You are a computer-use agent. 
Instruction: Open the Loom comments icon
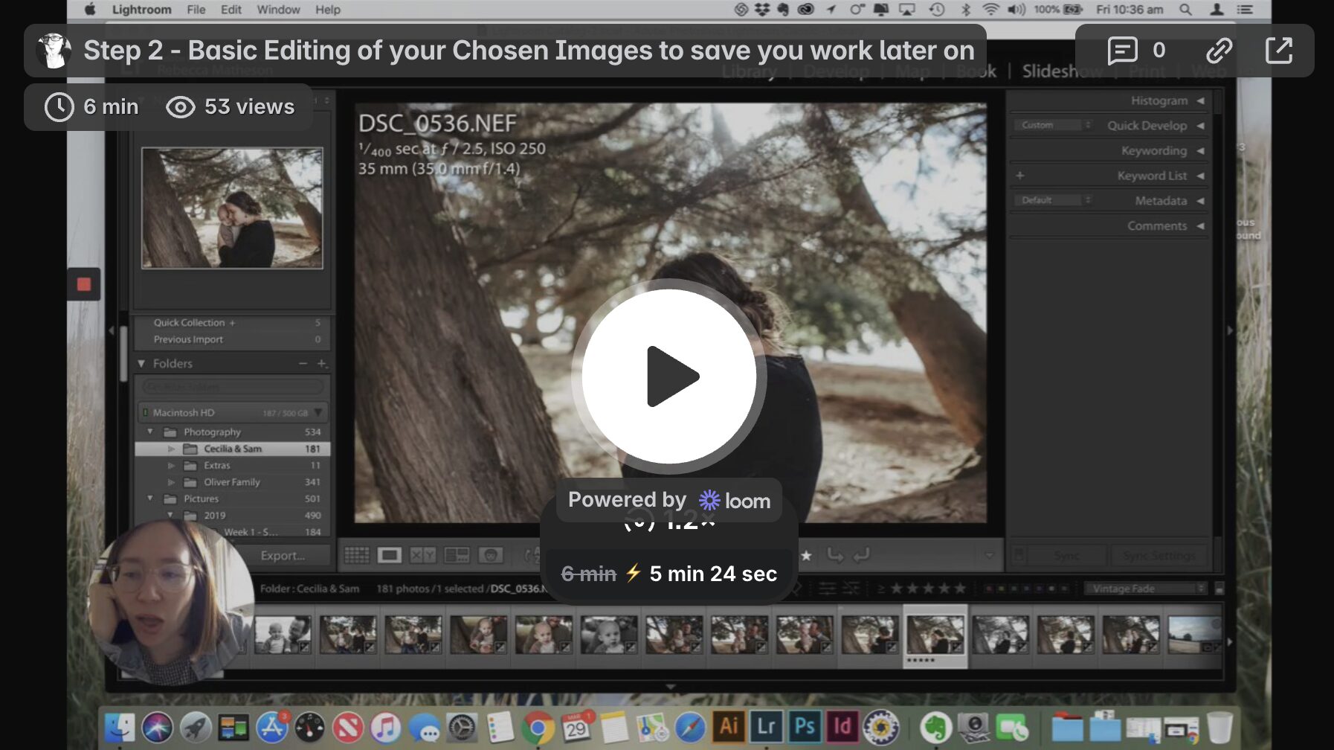pos(1122,51)
